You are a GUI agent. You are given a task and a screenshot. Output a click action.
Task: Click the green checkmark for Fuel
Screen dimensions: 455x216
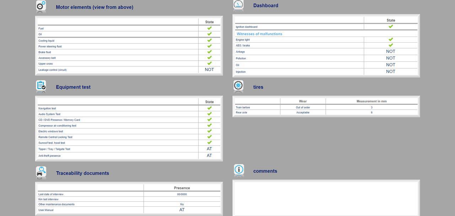pyautogui.click(x=209, y=28)
